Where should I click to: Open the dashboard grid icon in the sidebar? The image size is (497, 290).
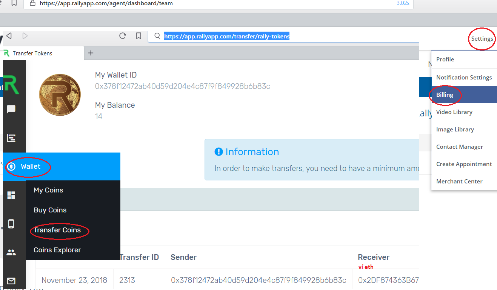[11, 195]
